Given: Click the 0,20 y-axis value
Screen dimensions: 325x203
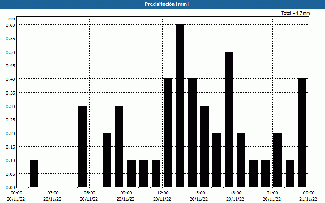Looking at the screenshot, I should click(x=11, y=133).
